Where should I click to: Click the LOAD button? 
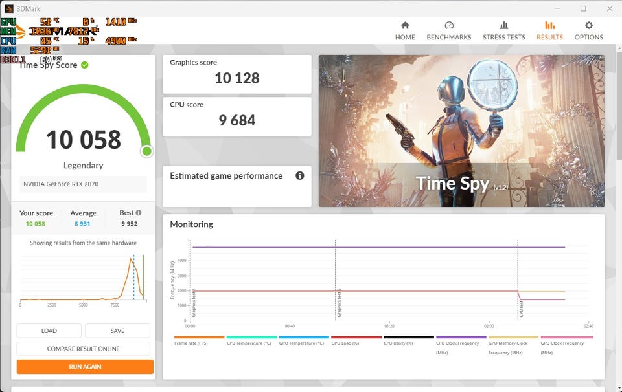pyautogui.click(x=49, y=331)
